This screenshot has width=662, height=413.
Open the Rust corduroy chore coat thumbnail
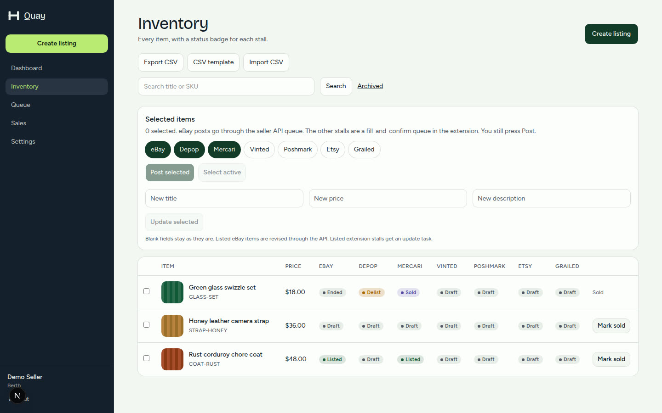(x=172, y=359)
